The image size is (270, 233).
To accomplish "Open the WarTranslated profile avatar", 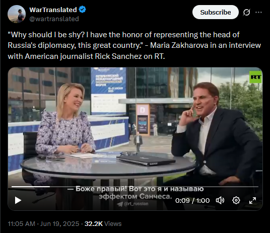I will tap(17, 14).
